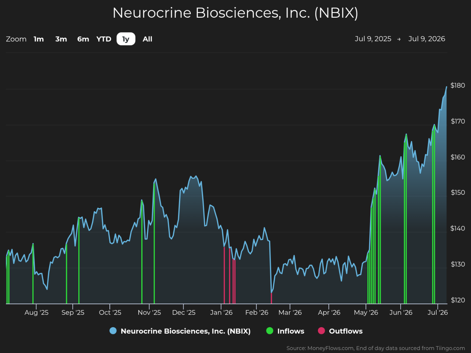Select the 6m zoom range
This screenshot has height=353, width=471.
click(83, 39)
